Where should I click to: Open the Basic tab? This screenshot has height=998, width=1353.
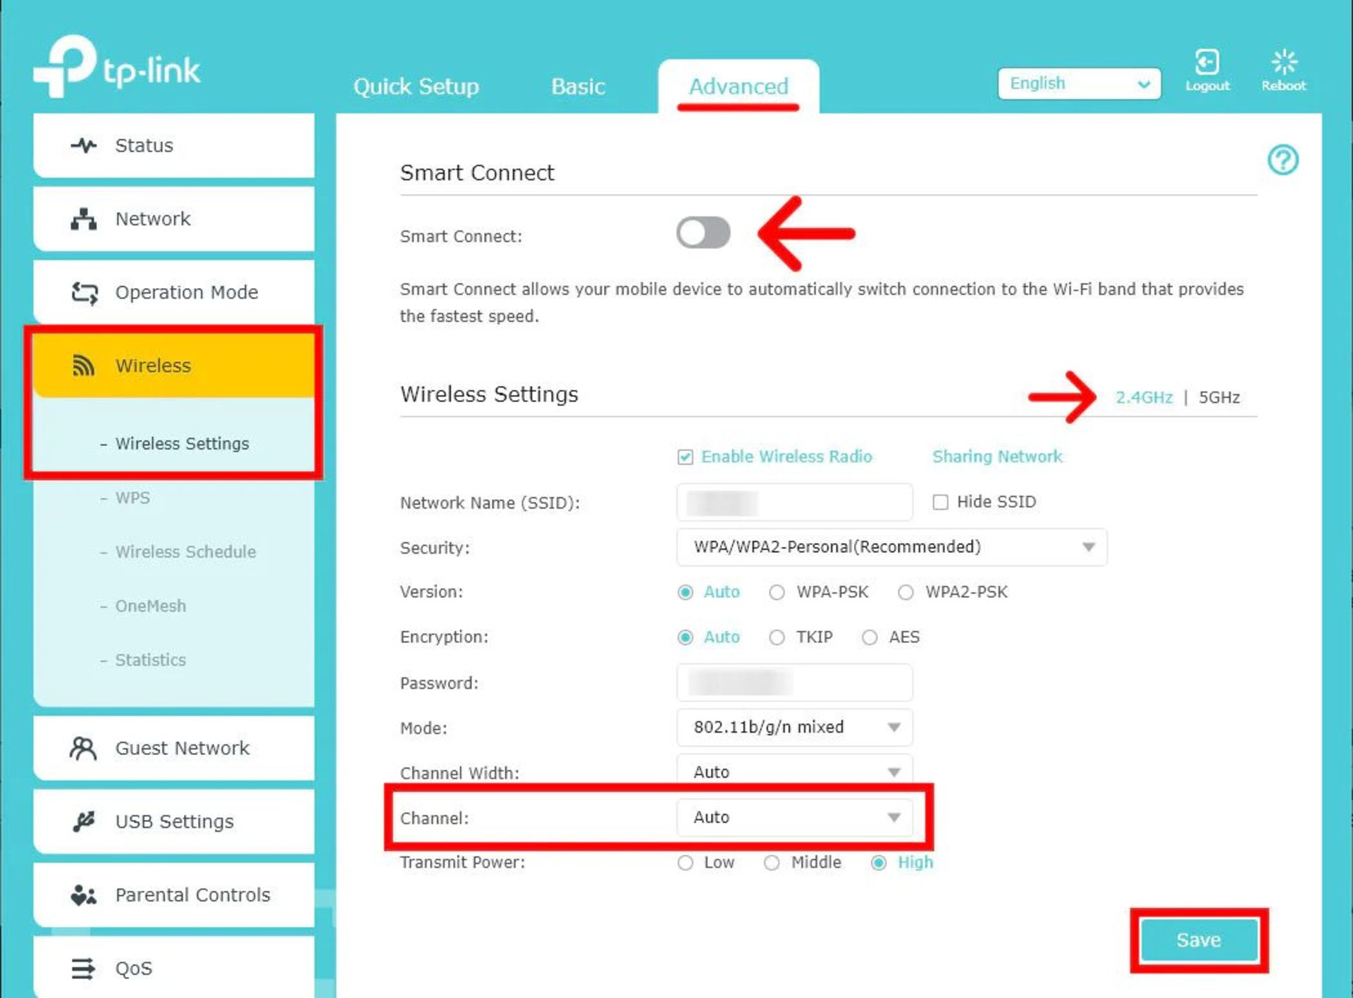tap(576, 86)
